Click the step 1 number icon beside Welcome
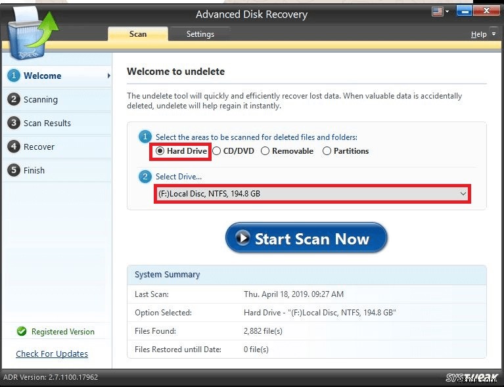Viewport: 504px width, 387px height. pos(14,76)
